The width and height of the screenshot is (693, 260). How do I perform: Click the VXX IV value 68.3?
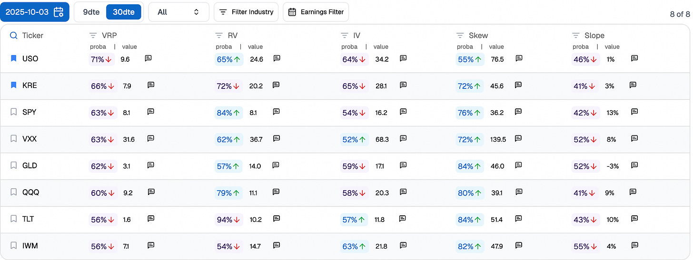coord(382,139)
